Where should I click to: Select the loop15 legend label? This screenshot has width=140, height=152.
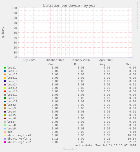tap(12, 88)
